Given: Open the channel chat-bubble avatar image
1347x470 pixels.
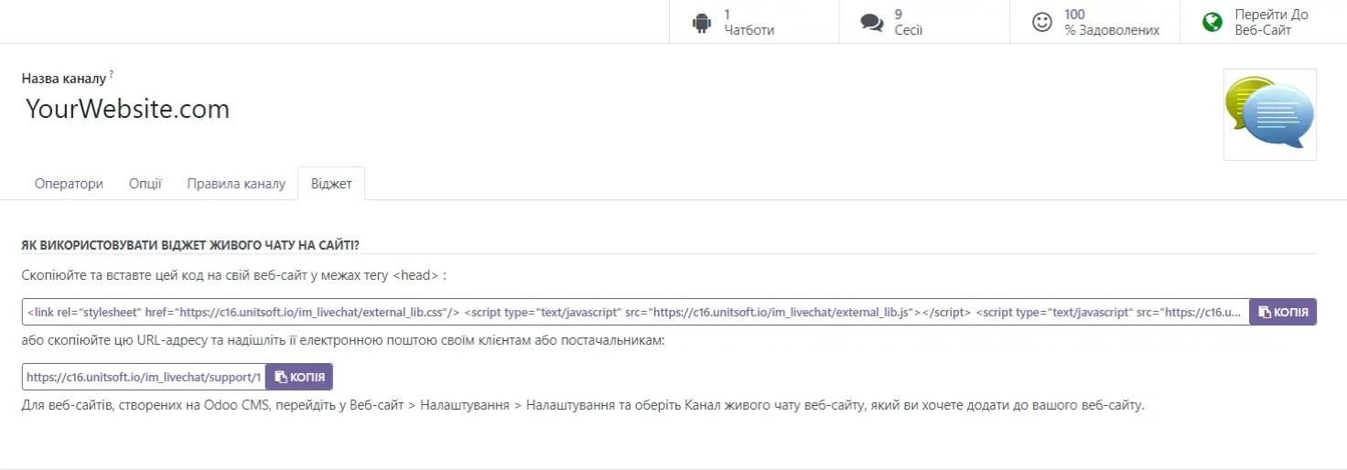Looking at the screenshot, I should [1270, 114].
